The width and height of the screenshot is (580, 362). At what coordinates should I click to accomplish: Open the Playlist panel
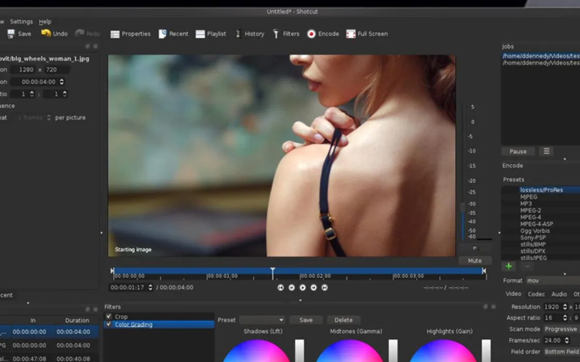[210, 34]
